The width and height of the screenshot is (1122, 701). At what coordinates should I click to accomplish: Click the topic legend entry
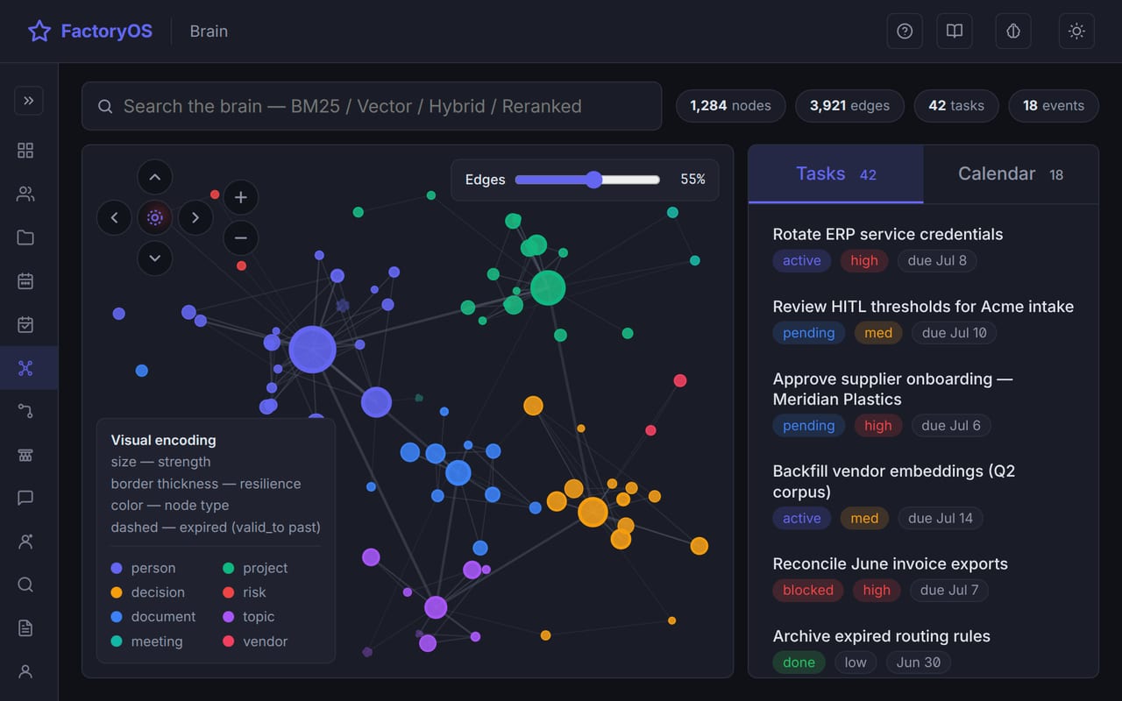[249, 617]
